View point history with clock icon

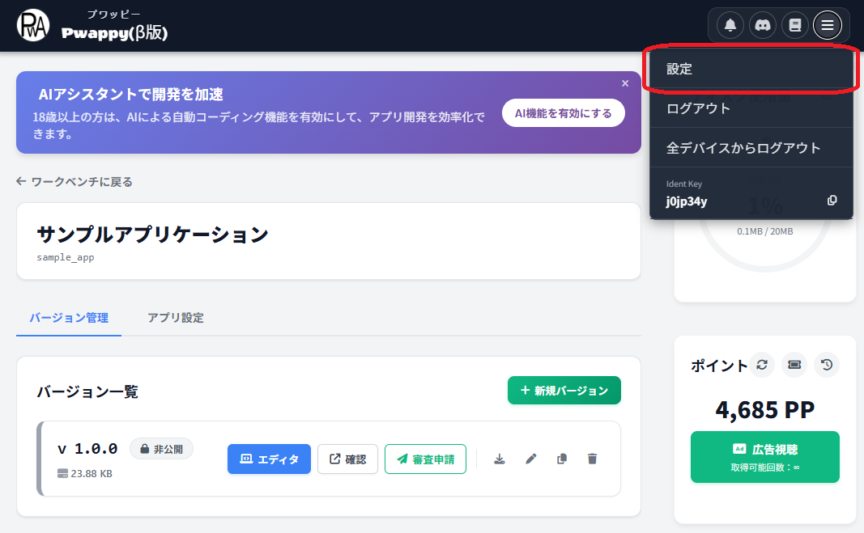[826, 365]
